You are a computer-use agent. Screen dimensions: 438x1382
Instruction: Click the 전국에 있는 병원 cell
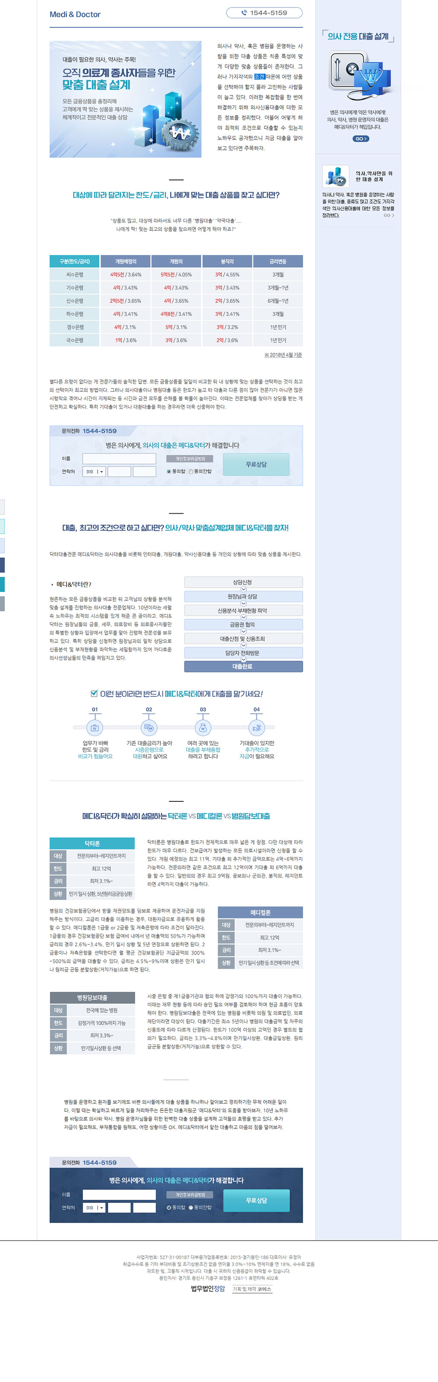coord(102,1010)
